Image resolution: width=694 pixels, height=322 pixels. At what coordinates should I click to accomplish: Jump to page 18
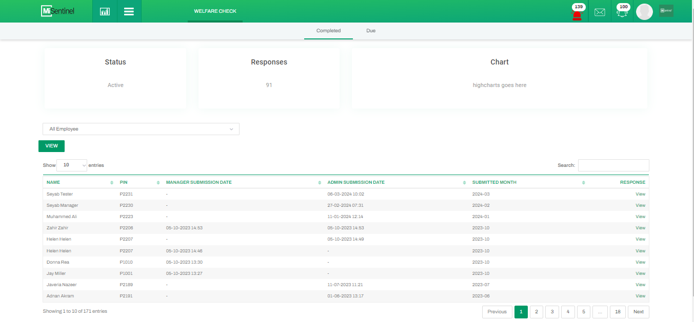click(618, 312)
